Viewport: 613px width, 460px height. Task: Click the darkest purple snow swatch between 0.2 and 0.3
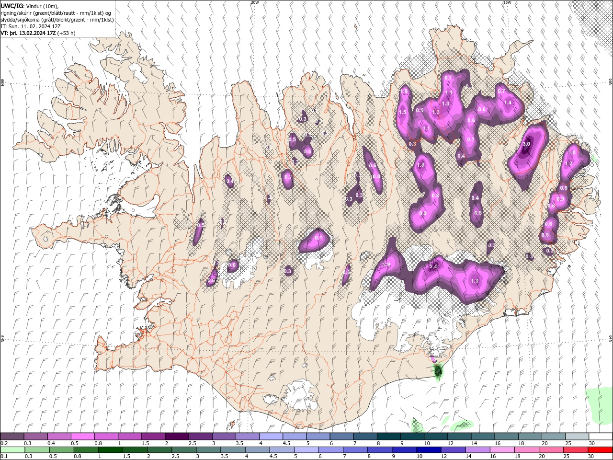(x=12, y=437)
